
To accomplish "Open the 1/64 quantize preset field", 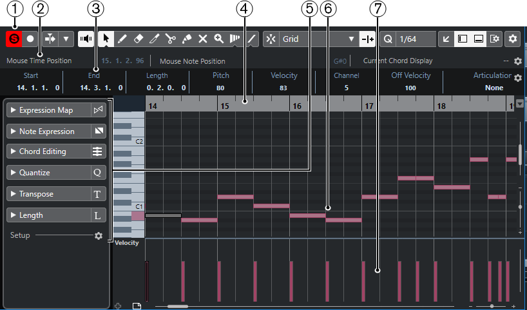I will tap(416, 39).
